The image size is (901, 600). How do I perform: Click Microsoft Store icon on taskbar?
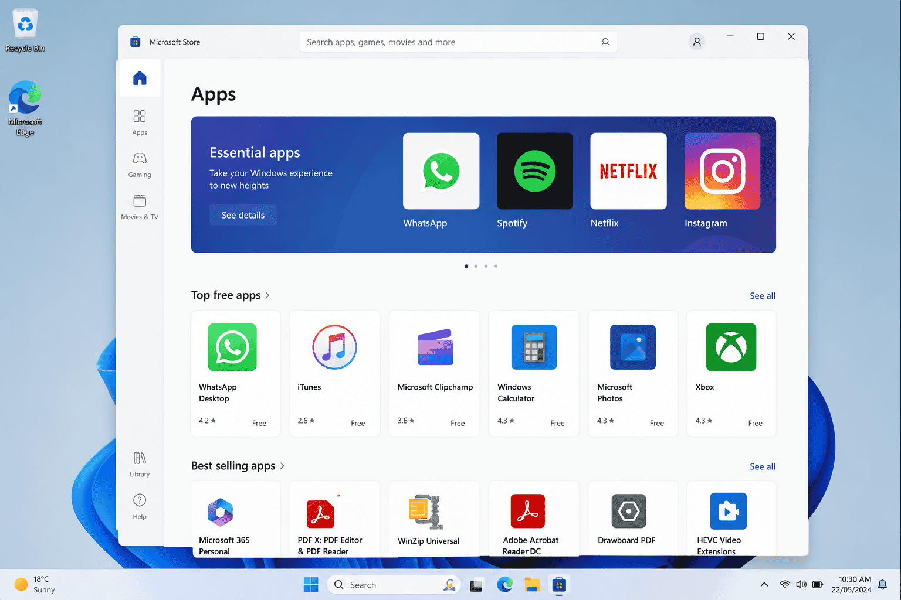559,585
